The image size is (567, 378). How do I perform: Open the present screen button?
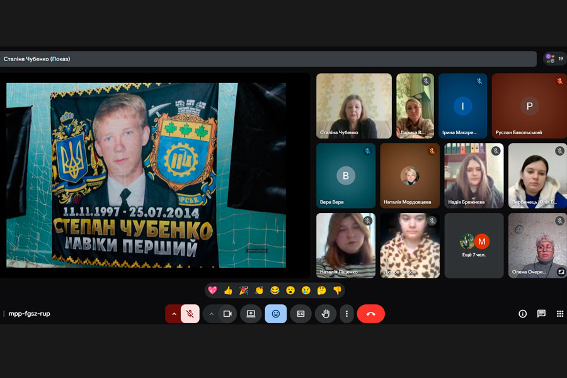click(251, 314)
